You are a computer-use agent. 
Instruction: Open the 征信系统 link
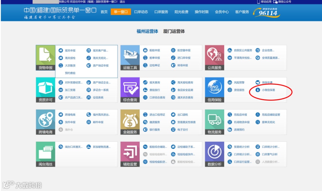98,97
